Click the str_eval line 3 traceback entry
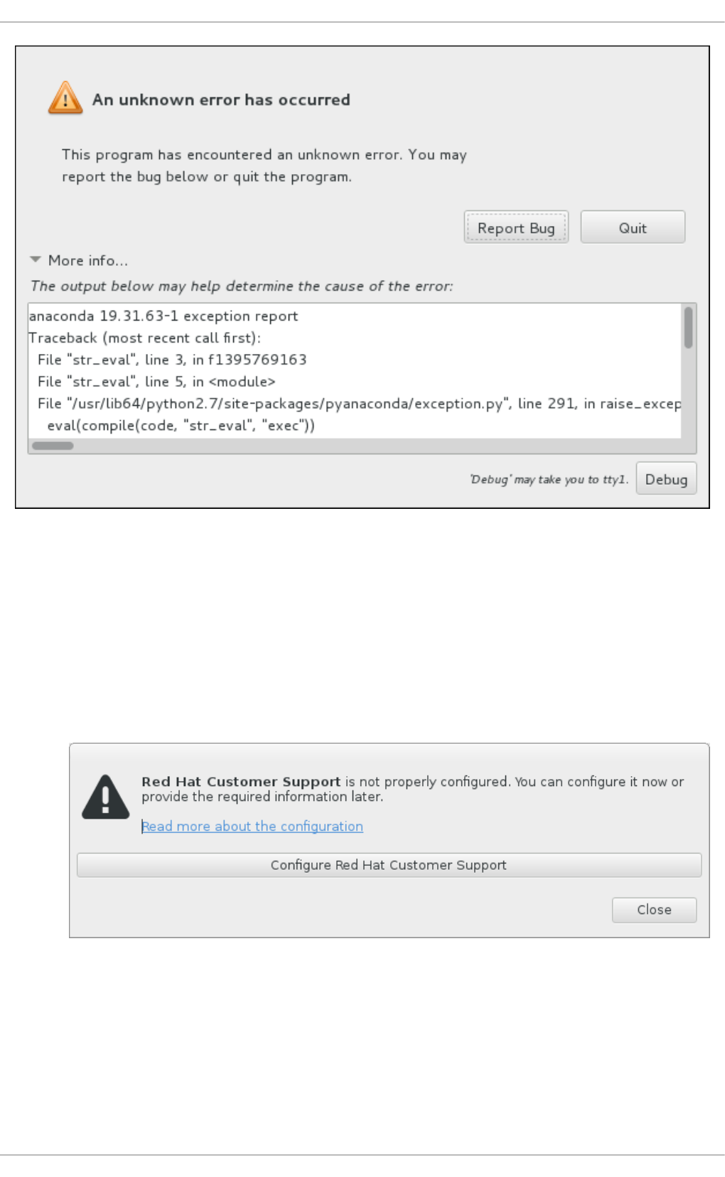This screenshot has width=725, height=1177. [x=172, y=360]
